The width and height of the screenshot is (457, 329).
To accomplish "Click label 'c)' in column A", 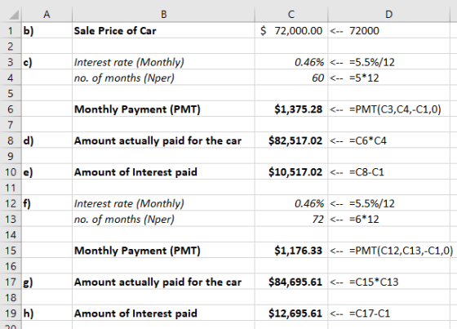I will (x=28, y=62).
